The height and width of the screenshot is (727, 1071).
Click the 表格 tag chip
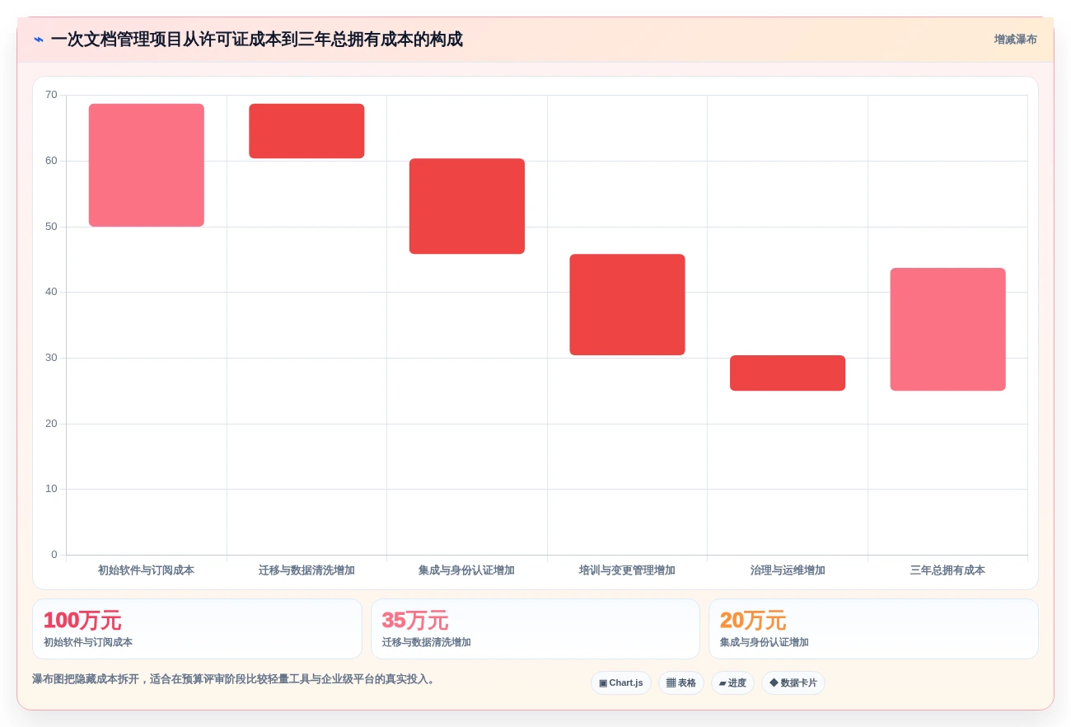(x=681, y=682)
